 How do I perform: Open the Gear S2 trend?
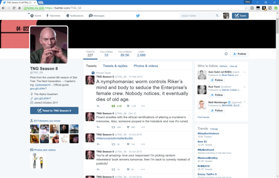point(202,142)
